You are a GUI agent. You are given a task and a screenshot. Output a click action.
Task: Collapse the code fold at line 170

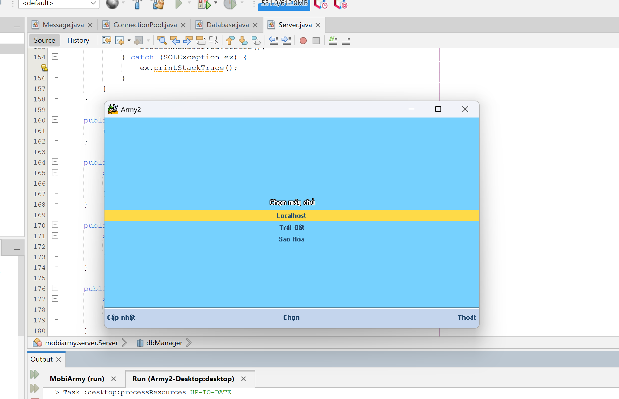(x=55, y=225)
